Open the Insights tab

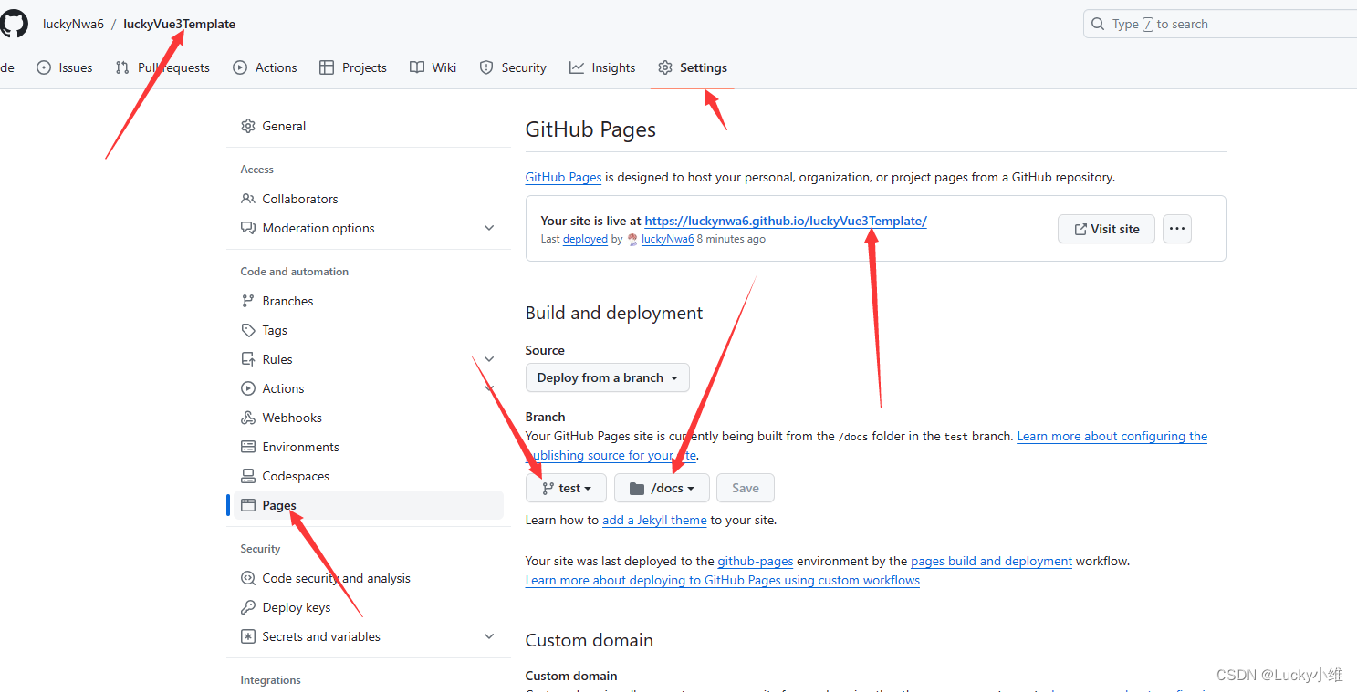(602, 67)
